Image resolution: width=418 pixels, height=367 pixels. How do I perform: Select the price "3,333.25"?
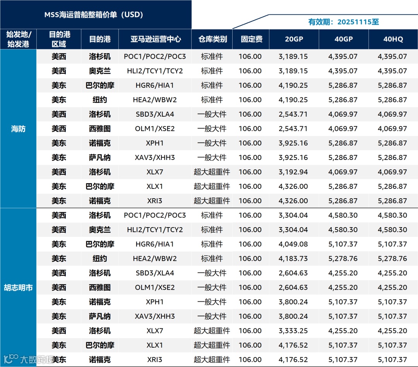293,331
